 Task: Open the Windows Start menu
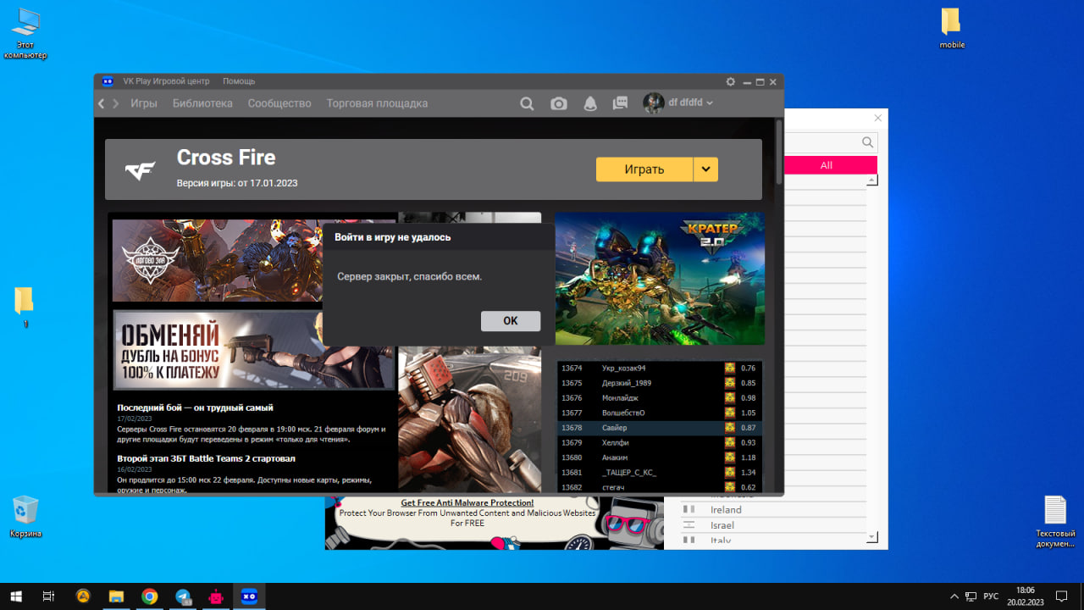click(x=16, y=596)
